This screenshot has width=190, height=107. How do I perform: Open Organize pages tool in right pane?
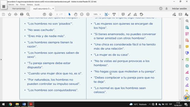187,34
